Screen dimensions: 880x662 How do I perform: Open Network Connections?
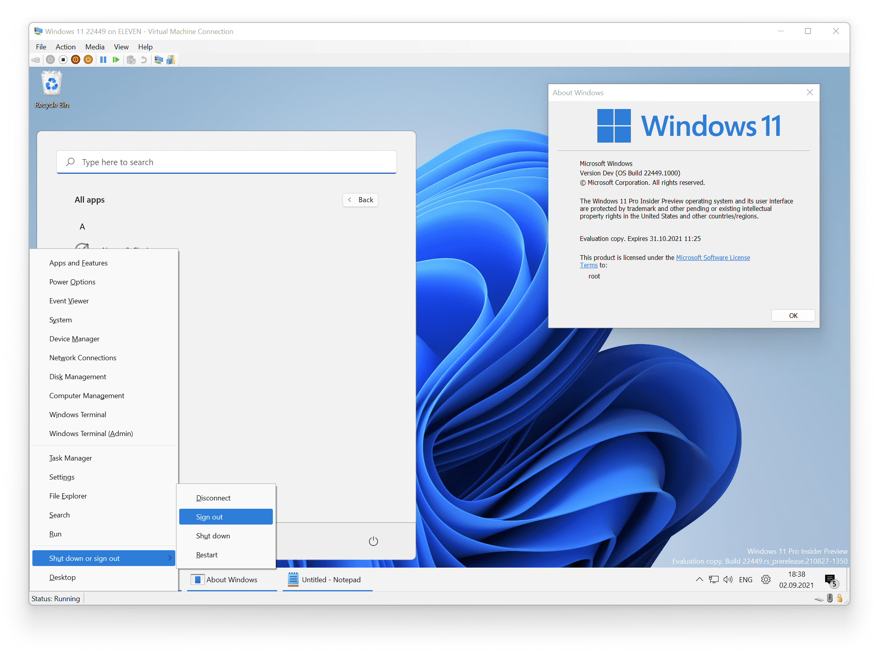pyautogui.click(x=104, y=358)
